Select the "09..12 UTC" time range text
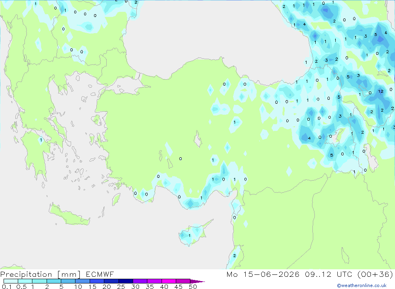 click(x=329, y=274)
